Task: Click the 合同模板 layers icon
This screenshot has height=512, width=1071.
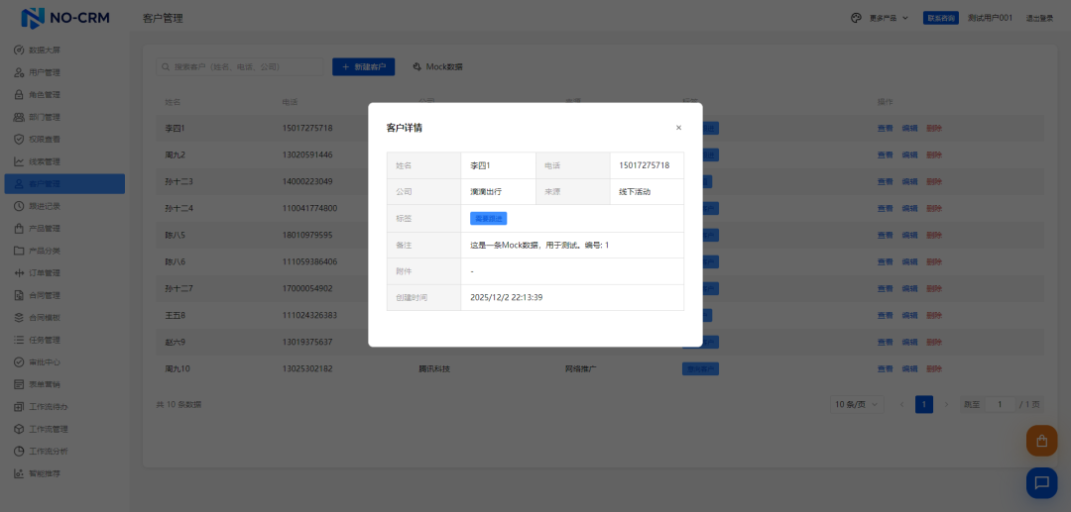Action: coord(19,318)
